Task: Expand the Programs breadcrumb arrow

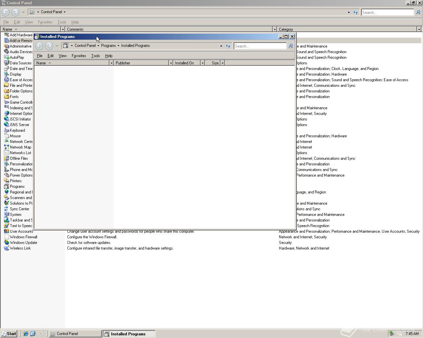Action: coord(118,46)
